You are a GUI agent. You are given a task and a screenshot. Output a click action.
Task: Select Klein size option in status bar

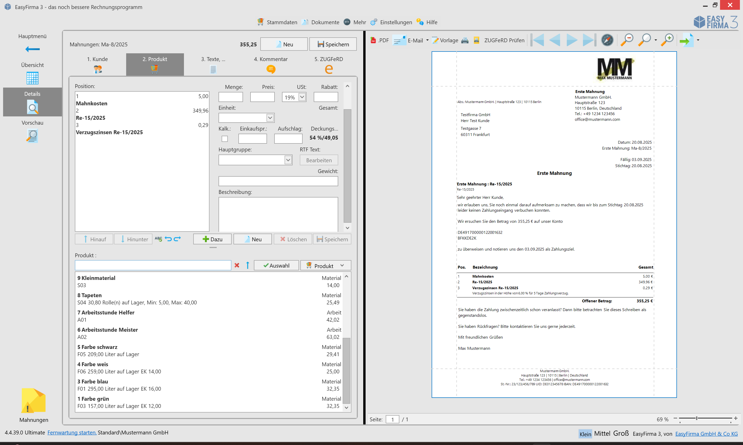585,434
